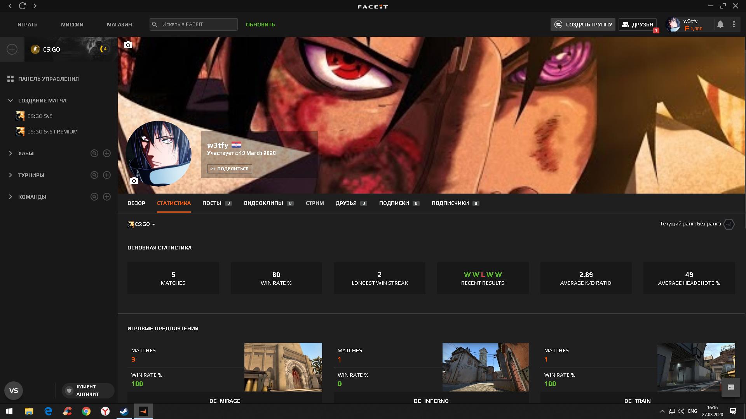Click camera icon to change cover photo
Image resolution: width=746 pixels, height=419 pixels.
[128, 45]
